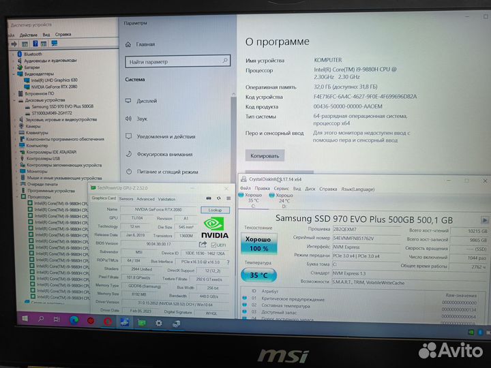The height and width of the screenshot is (368, 491).
Task: Click the 35 °C temperature button
Action: pyautogui.click(x=258, y=275)
